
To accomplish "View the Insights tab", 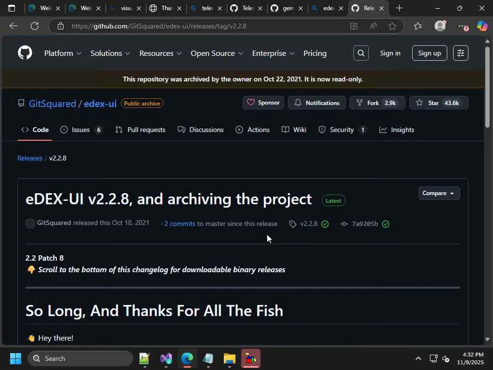I will [x=397, y=130].
